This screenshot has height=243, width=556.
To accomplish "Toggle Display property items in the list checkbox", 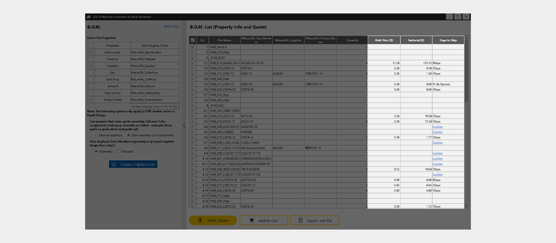I will (175, 106).
